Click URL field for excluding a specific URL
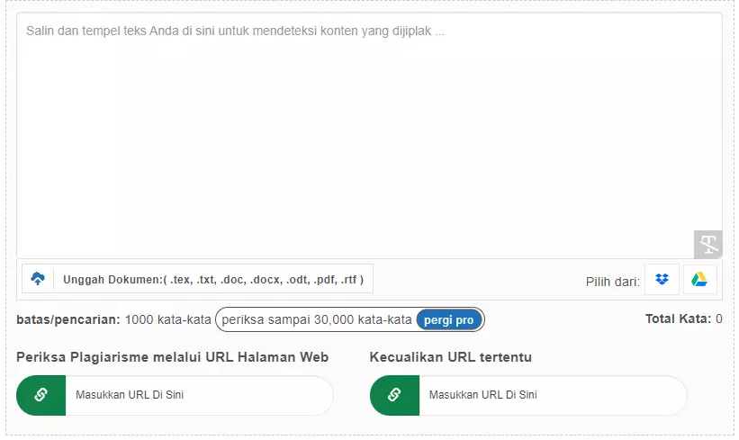This screenshot has width=739, height=440. point(551,395)
